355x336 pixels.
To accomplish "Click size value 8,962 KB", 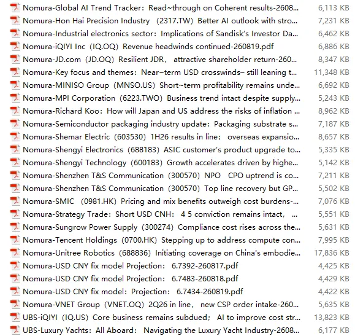I will tap(334, 111).
